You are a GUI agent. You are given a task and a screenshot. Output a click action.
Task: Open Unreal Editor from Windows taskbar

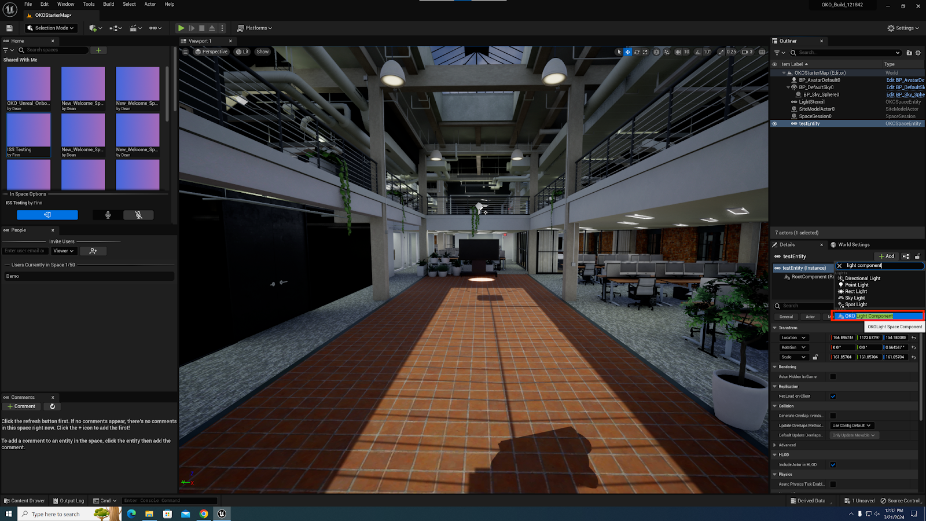pyautogui.click(x=222, y=513)
